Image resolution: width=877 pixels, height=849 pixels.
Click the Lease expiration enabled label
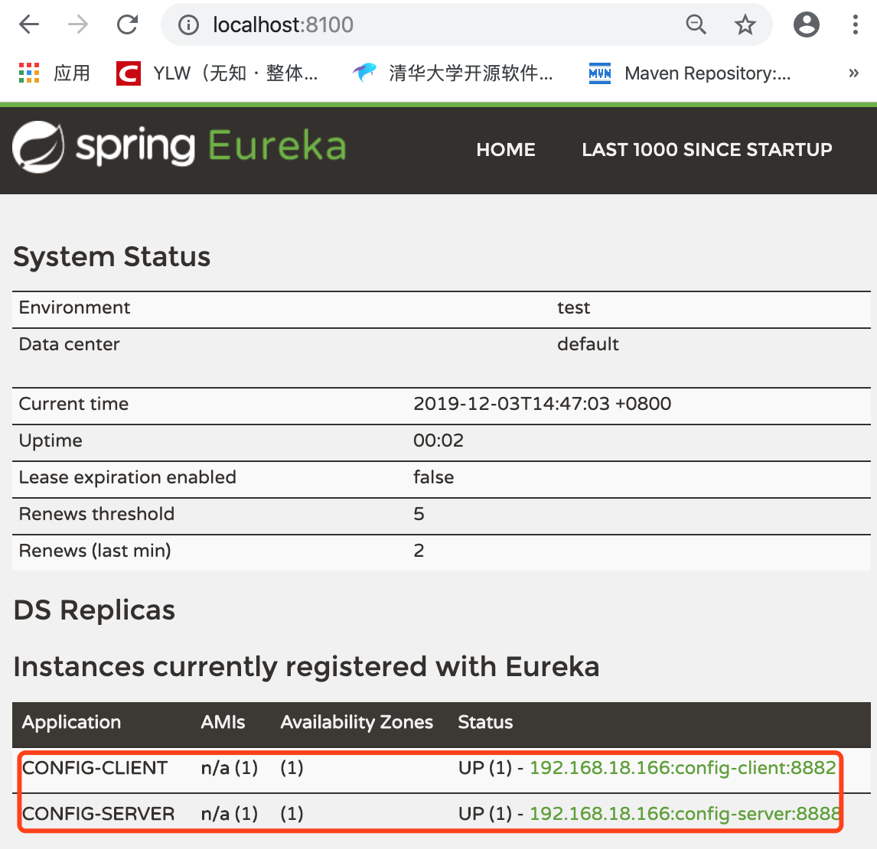[128, 477]
